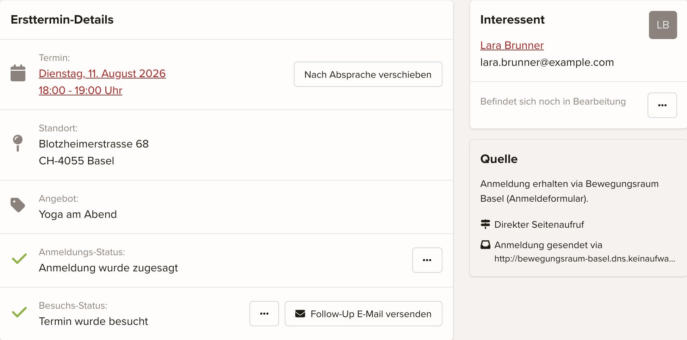Click the signpost icon beside Direkter Seitenaufruf

(x=485, y=224)
